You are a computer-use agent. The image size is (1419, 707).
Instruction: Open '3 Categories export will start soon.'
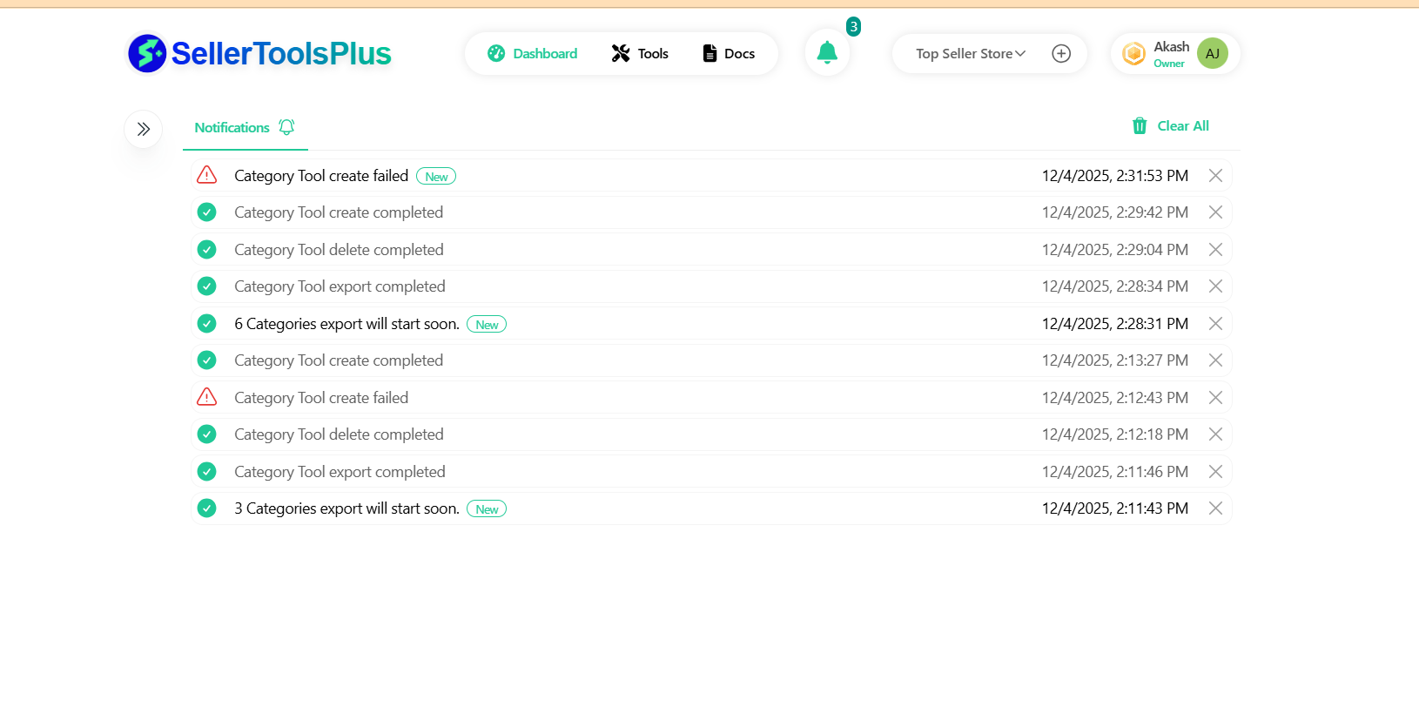click(346, 508)
